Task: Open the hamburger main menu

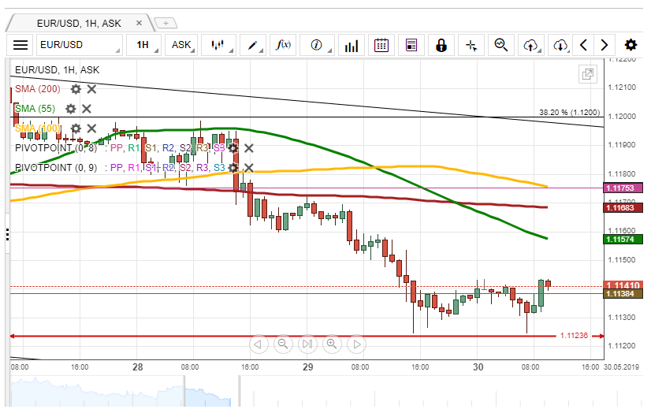Action: point(20,45)
